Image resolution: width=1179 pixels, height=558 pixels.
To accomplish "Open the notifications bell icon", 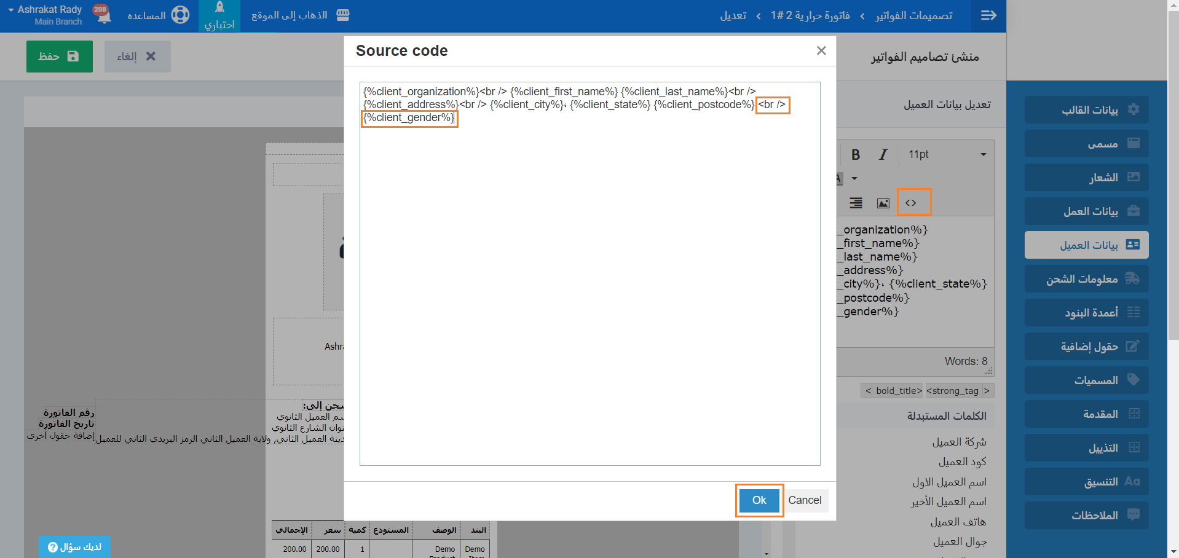I will 103,15.
